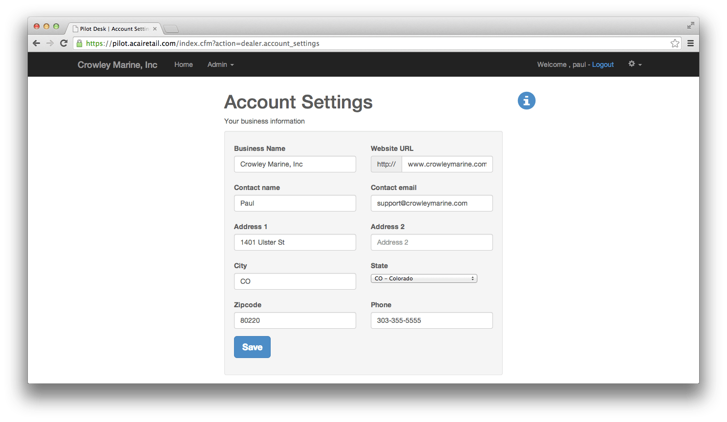Click the Contact email field
The width and height of the screenshot is (727, 422).
pos(431,203)
